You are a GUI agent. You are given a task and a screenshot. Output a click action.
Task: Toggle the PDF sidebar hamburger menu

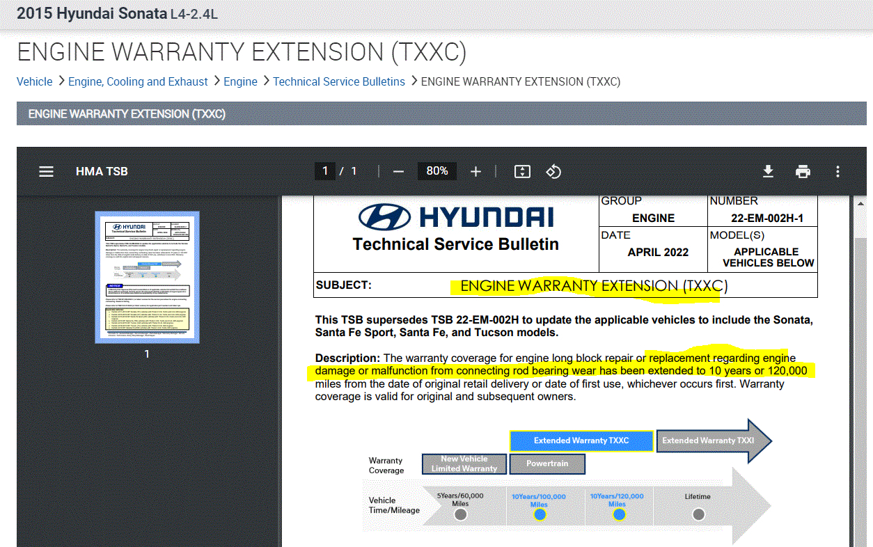point(46,171)
